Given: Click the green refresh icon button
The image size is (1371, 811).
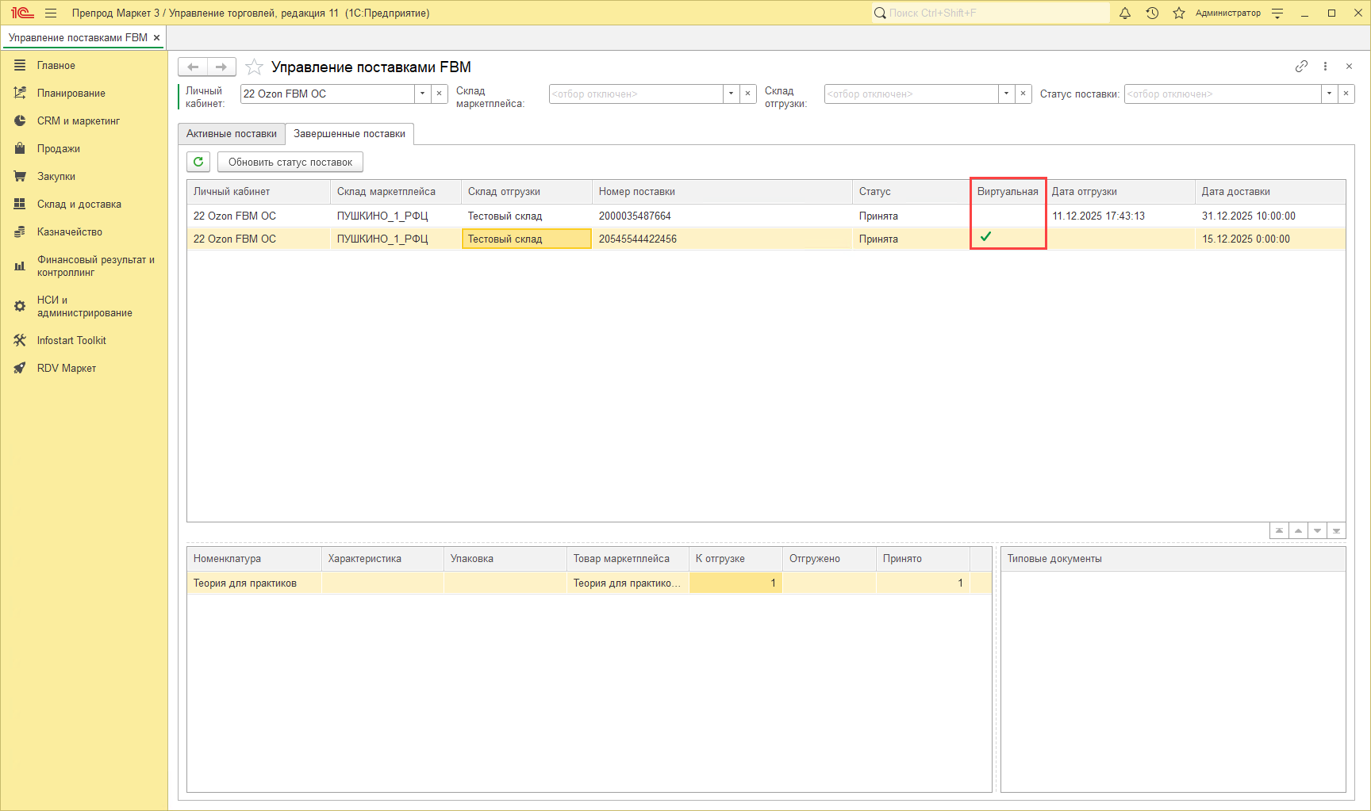Looking at the screenshot, I should [x=198, y=162].
